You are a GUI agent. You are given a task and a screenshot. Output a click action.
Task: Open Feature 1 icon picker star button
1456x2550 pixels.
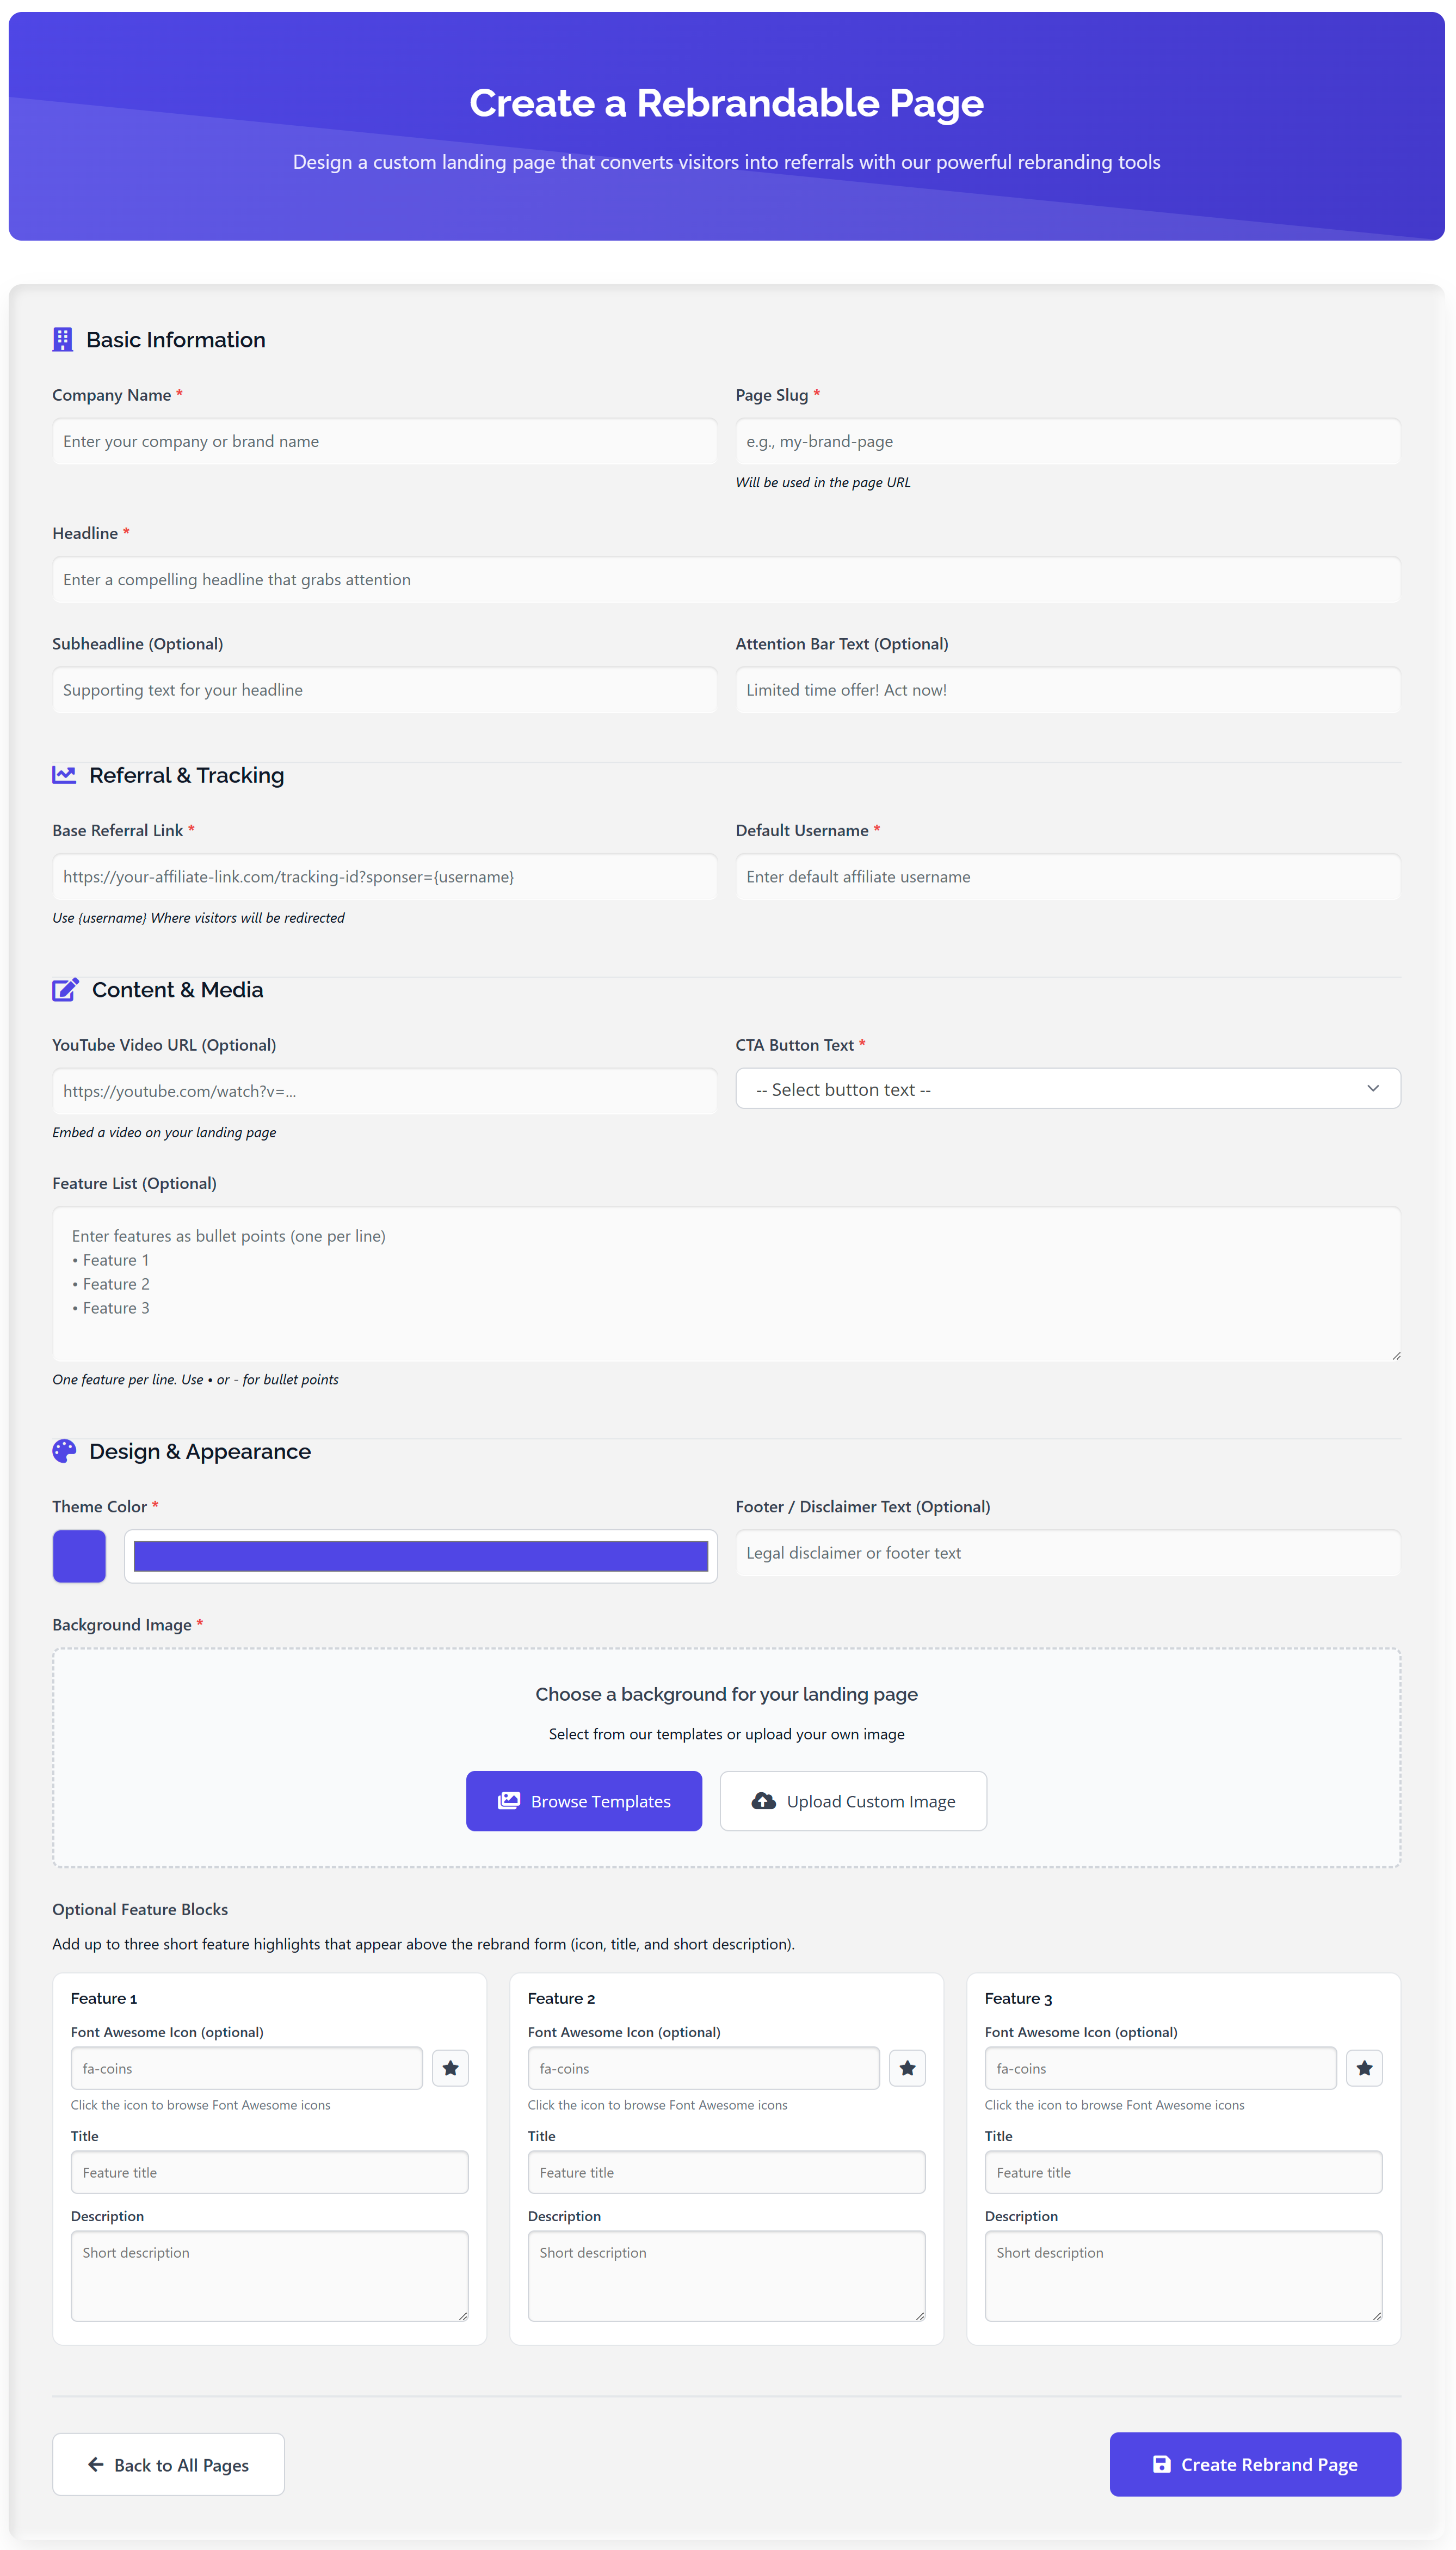coord(450,2068)
